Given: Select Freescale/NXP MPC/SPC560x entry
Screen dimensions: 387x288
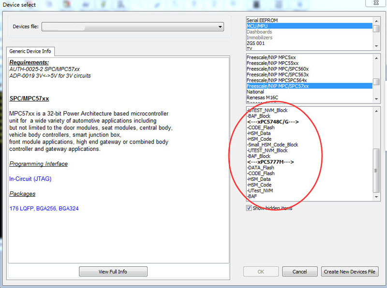Looking at the screenshot, I should click(310, 69).
